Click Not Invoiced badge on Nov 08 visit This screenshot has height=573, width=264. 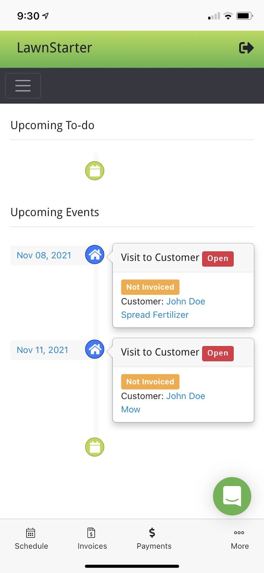(x=150, y=287)
